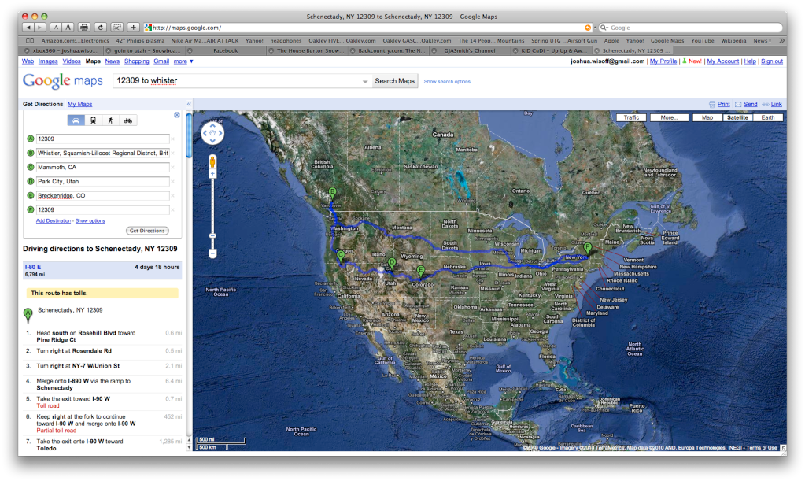Viewport: 805px width, 481px height.
Task: Open Safari search engine magnifier dropdown
Action: (x=605, y=28)
